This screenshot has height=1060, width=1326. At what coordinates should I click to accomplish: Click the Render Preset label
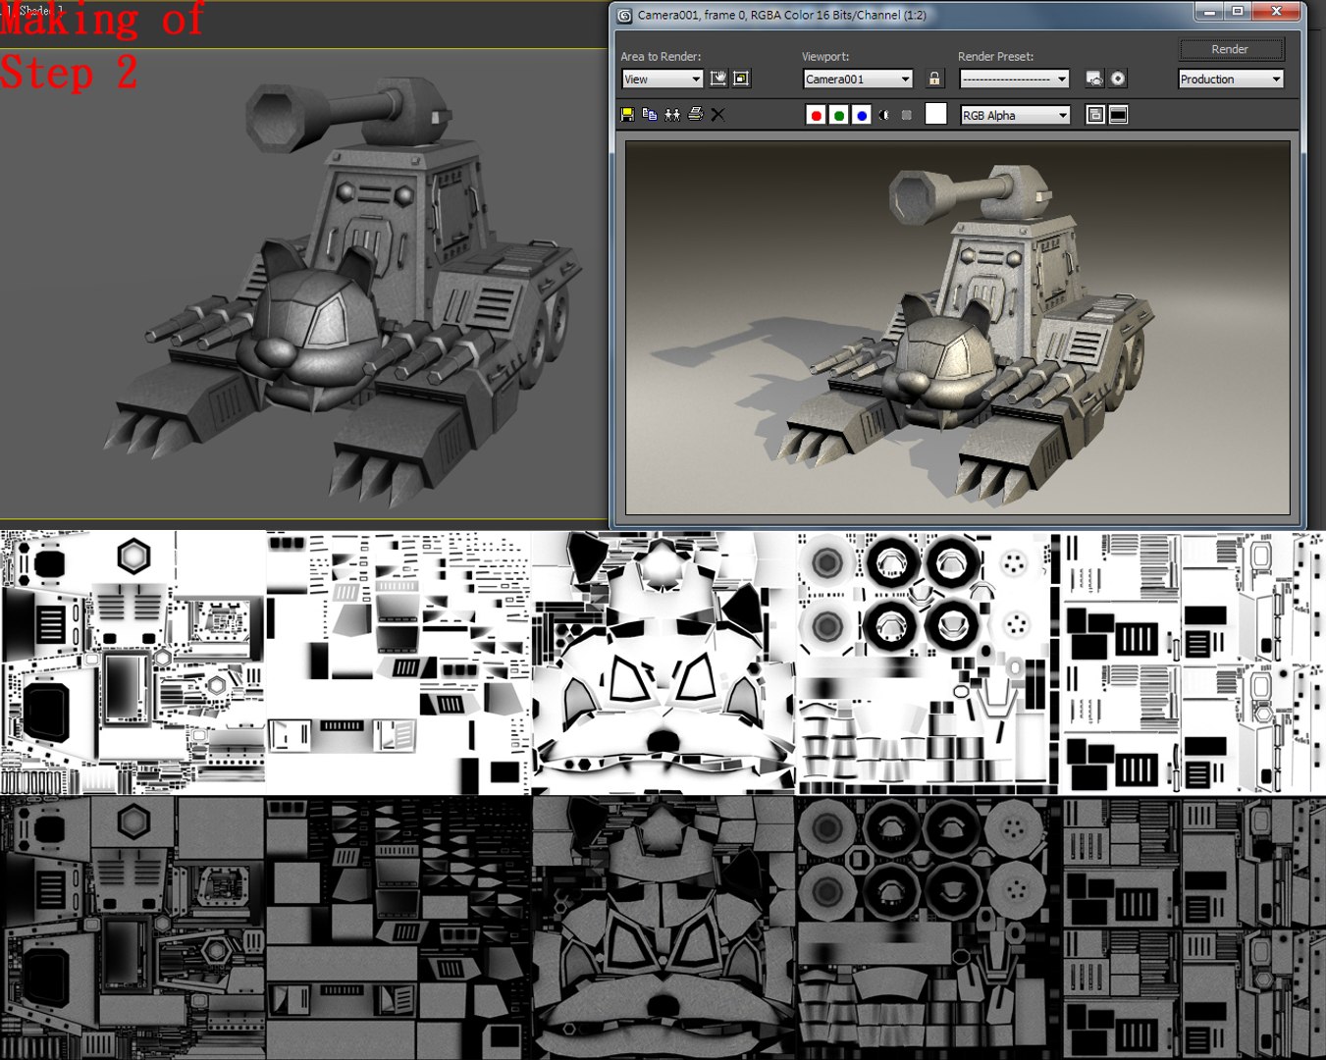(996, 56)
